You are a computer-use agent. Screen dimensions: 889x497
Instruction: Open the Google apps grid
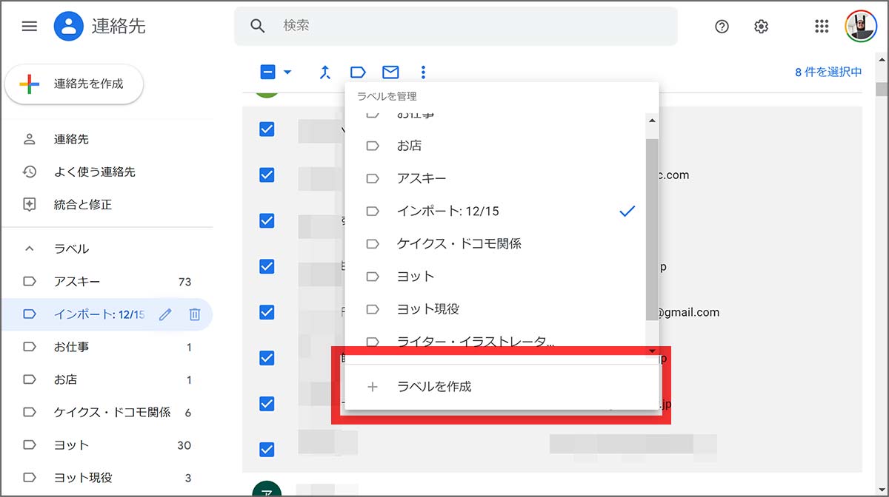[821, 26]
